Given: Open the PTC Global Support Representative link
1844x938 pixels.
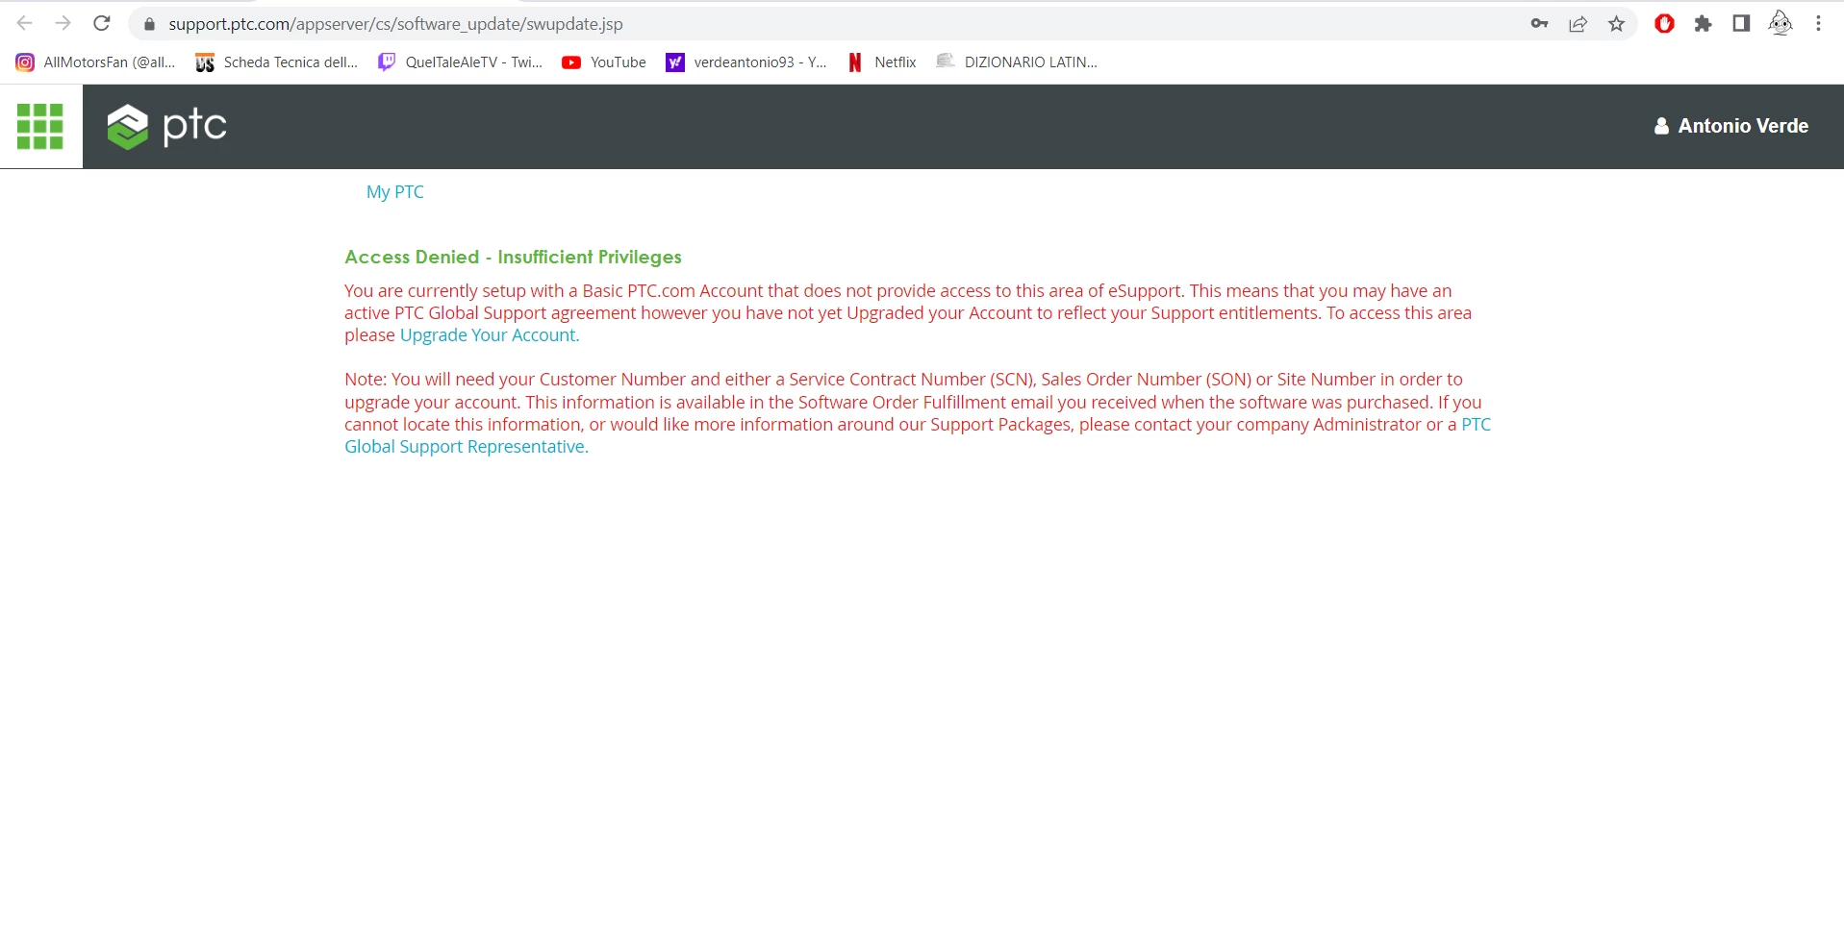Looking at the screenshot, I should 467,447.
